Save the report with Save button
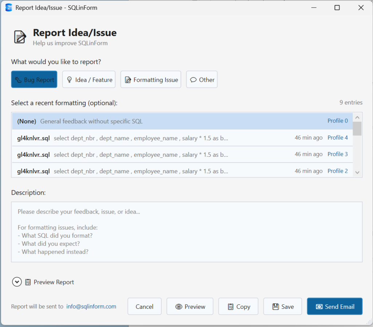 (283, 306)
